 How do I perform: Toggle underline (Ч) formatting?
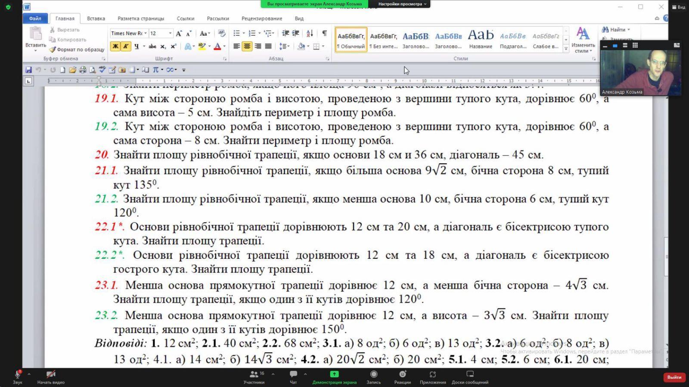pyautogui.click(x=137, y=46)
